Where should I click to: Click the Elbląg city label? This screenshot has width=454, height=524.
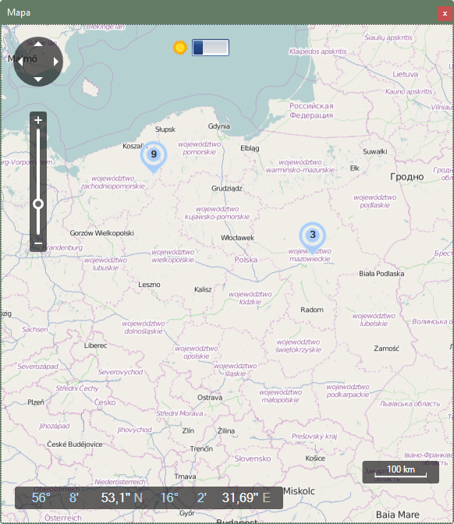pos(250,148)
